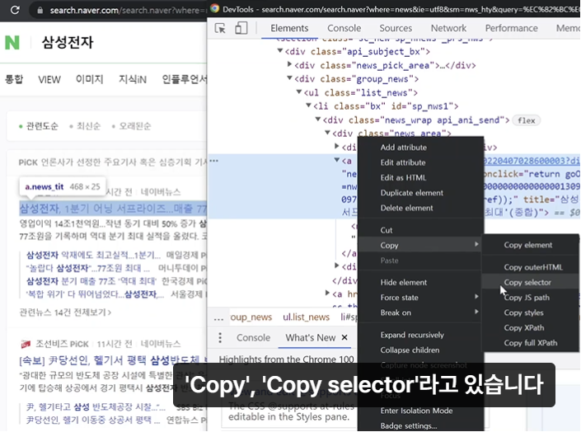581x432 pixels.
Task: Open the 통합 search tab
Action: click(x=14, y=79)
